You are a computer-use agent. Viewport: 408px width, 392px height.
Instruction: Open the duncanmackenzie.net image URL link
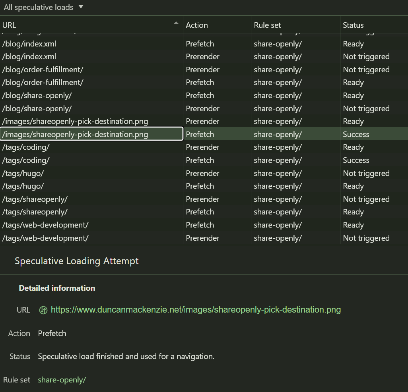click(196, 310)
